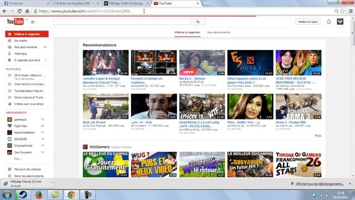
Task: Click the gamespot channel icon
Action: [9, 119]
